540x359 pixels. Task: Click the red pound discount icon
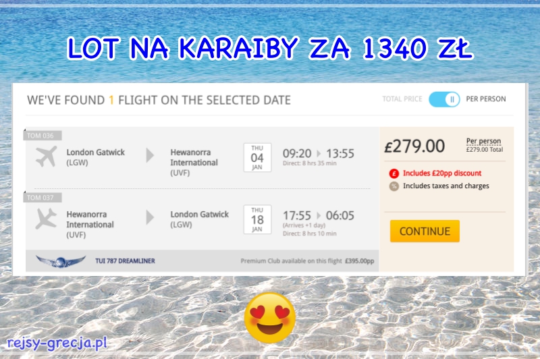pyautogui.click(x=394, y=173)
